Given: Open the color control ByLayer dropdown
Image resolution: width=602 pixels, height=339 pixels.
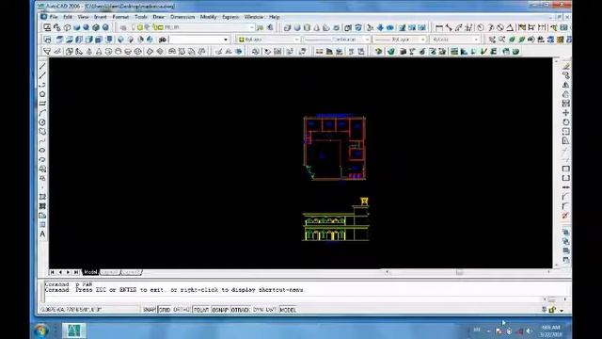Looking at the screenshot, I should (296, 40).
